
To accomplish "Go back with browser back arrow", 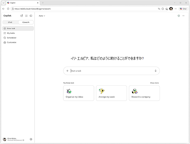I will 4,9.
